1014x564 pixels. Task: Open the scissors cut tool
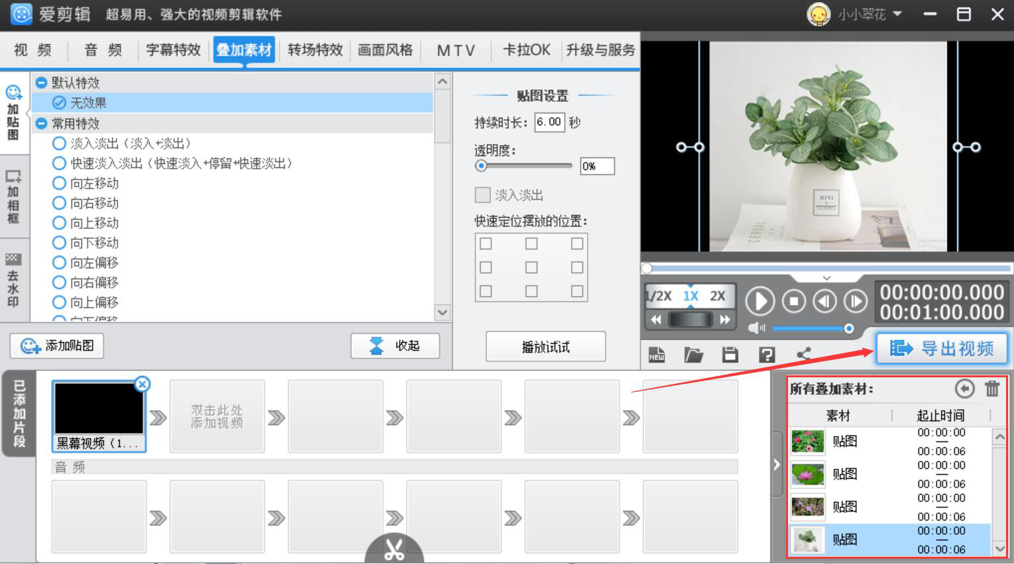coord(394,550)
